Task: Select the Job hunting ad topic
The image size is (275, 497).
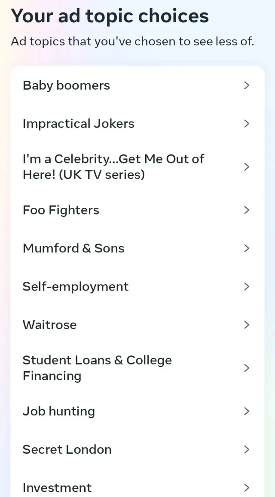Action: tap(59, 411)
